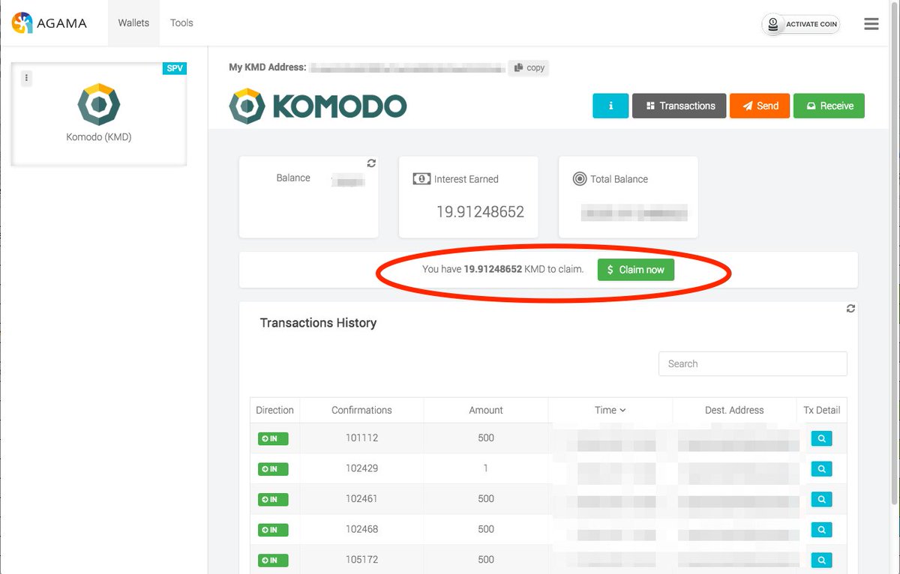Open the Wallets tab

[133, 23]
